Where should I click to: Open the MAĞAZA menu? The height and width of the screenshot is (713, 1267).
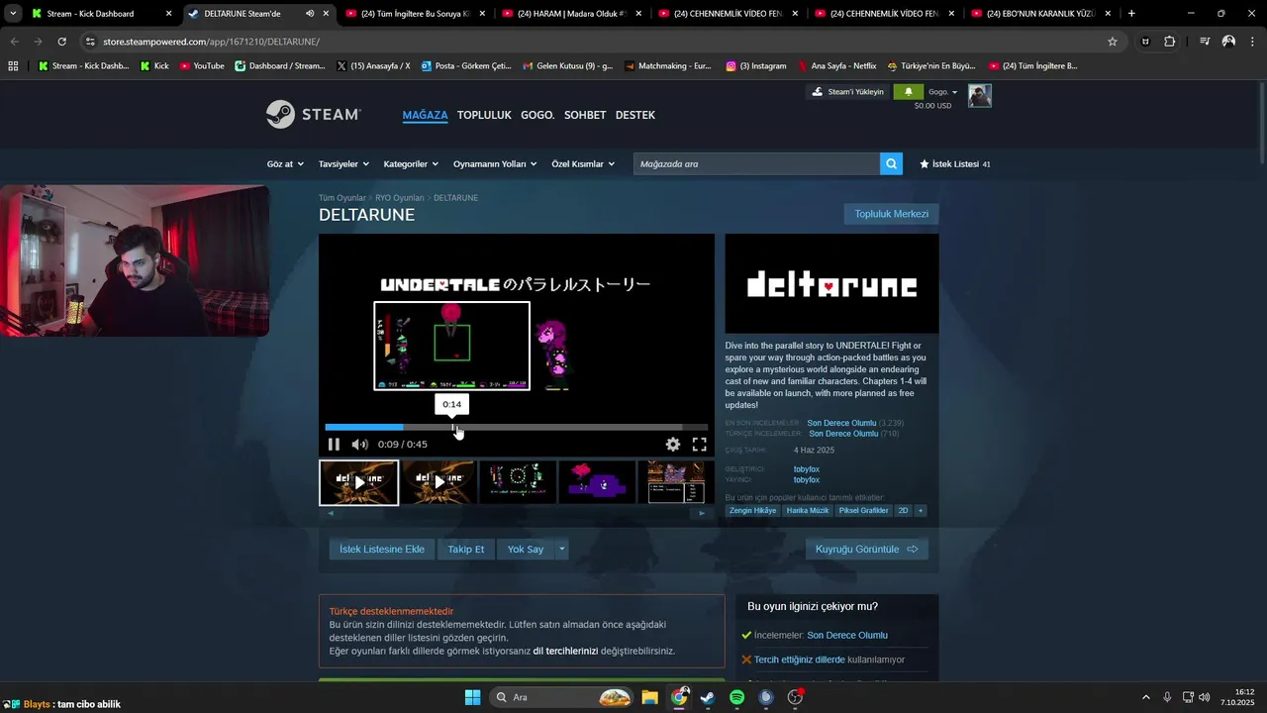tap(425, 115)
